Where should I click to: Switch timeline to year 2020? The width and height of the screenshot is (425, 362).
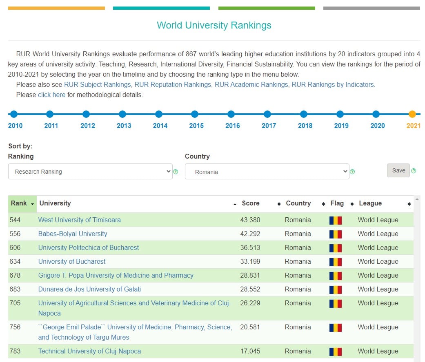[x=376, y=114]
